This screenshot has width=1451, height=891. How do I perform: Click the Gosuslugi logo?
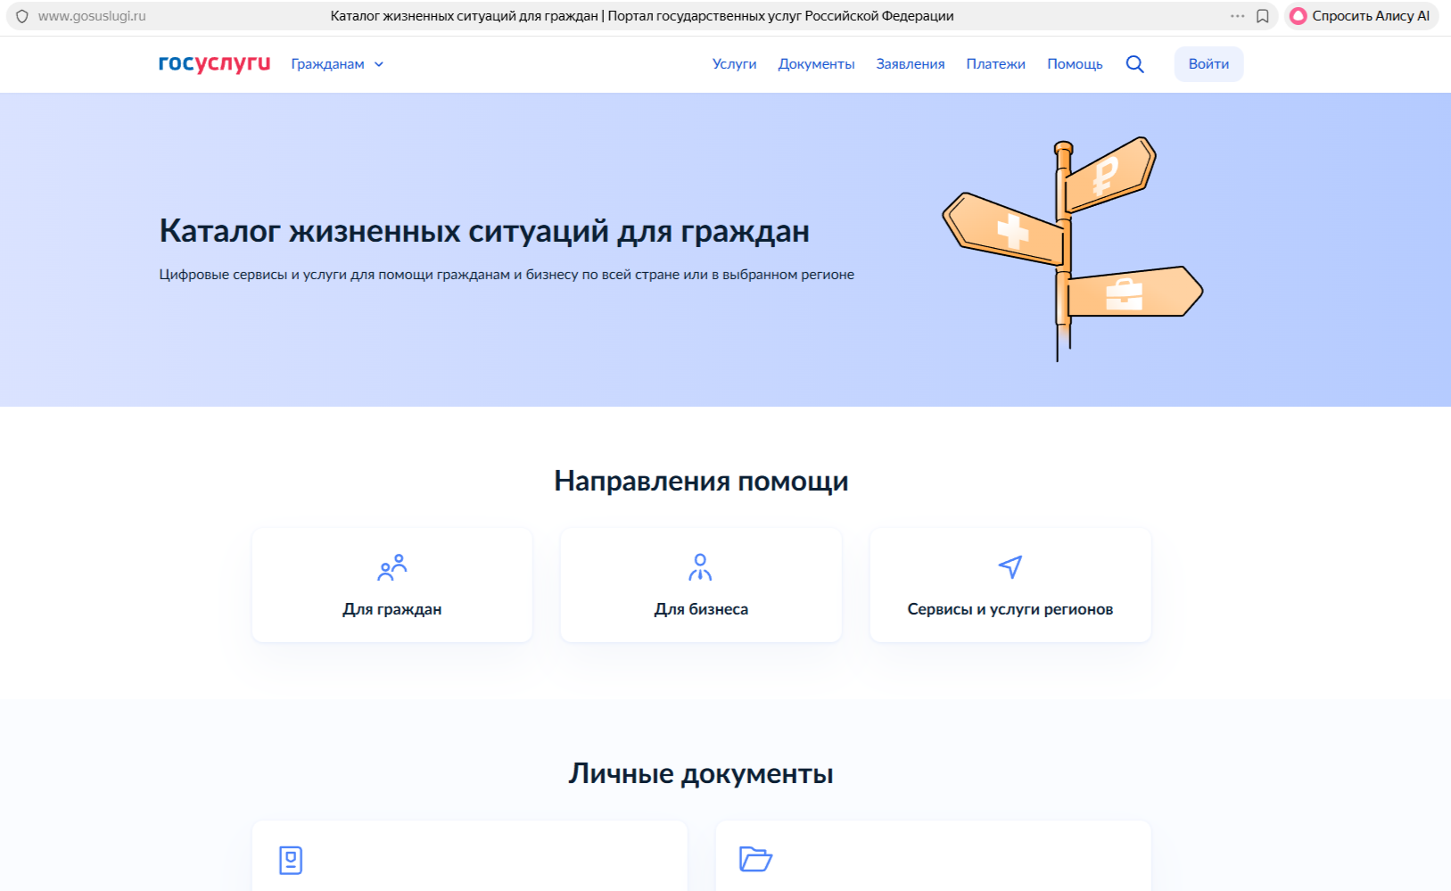(x=214, y=63)
